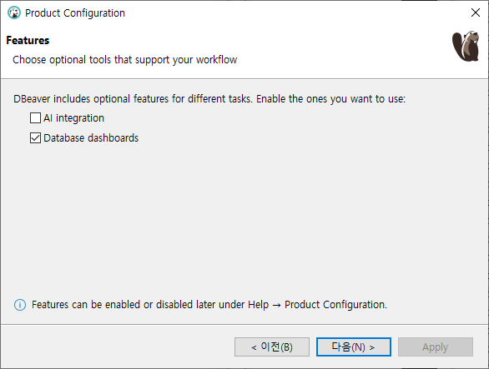
Task: Click the 'Choose optional tools' subtitle text
Action: (124, 59)
